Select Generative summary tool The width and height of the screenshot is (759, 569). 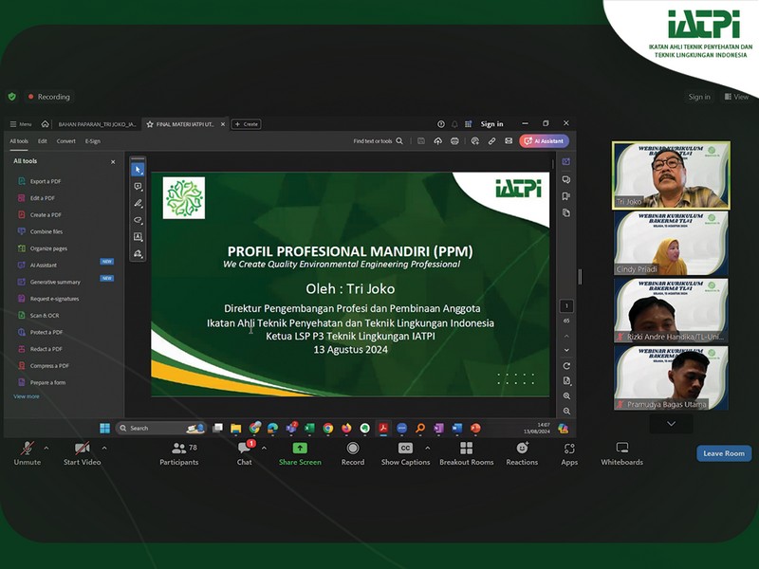[49, 282]
